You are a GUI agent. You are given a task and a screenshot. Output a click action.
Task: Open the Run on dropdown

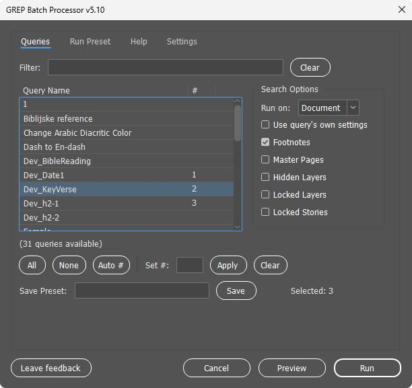tap(329, 108)
